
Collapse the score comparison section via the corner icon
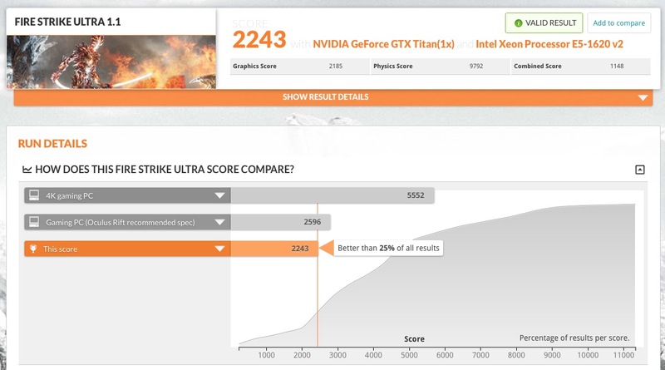[639, 170]
